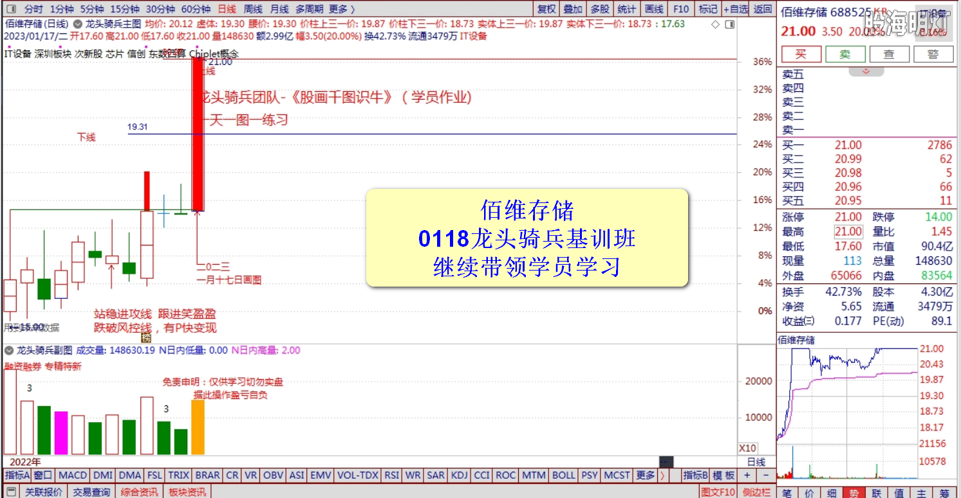Click the red 买 buy button
Screen dimensions: 961x498
(x=801, y=54)
